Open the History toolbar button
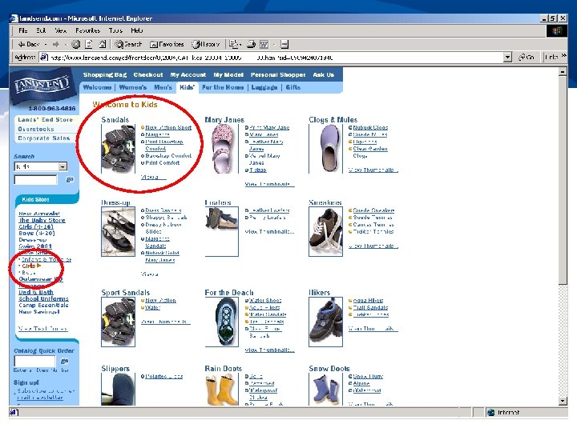This screenshot has height=432, width=577. tap(205, 45)
